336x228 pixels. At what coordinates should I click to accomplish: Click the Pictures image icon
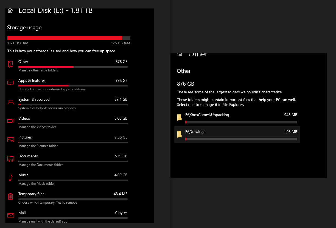pos(11,140)
